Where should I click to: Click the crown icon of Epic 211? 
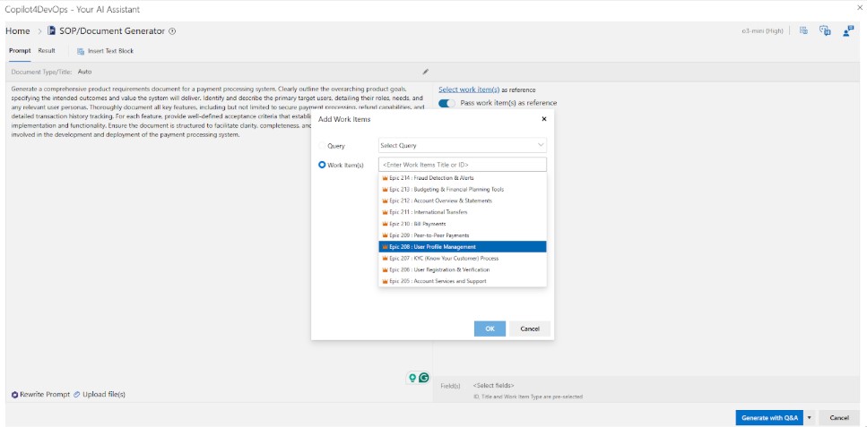pyautogui.click(x=385, y=212)
